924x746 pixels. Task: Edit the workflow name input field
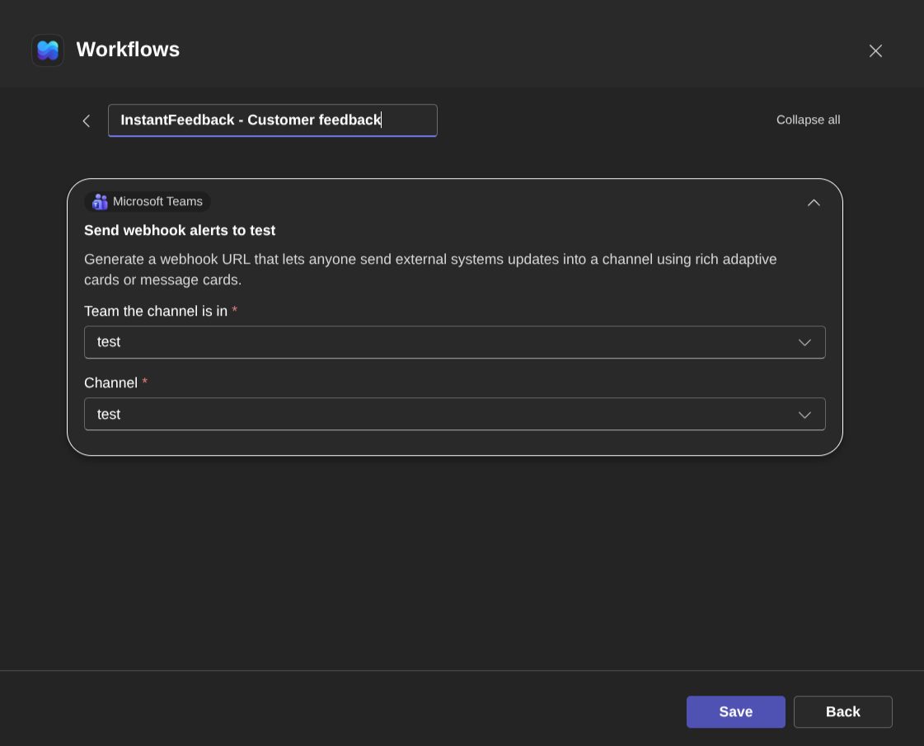[272, 120]
